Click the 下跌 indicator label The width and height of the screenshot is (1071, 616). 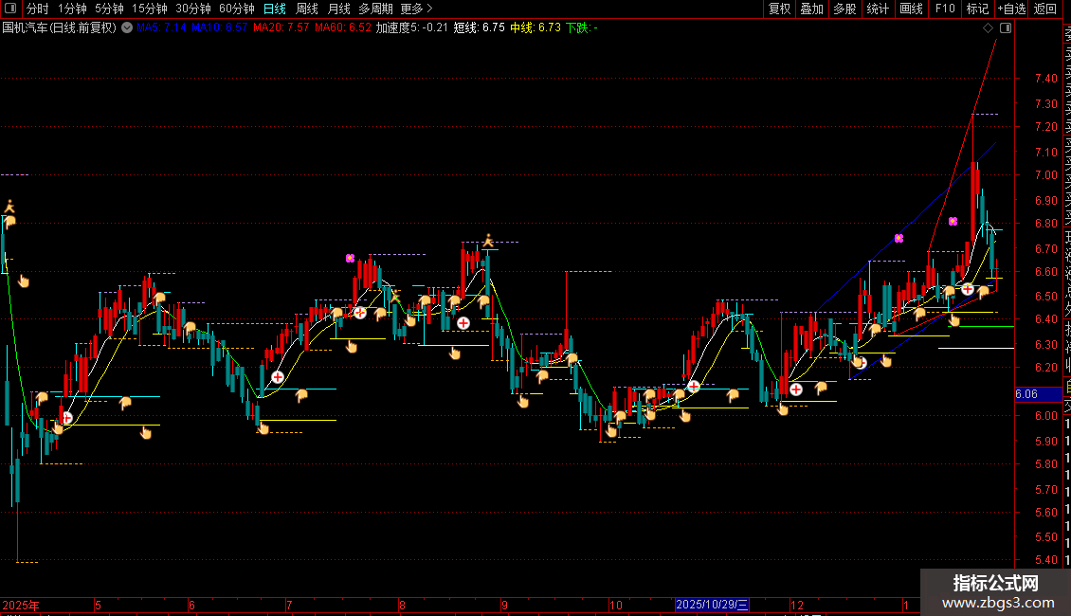(x=581, y=28)
